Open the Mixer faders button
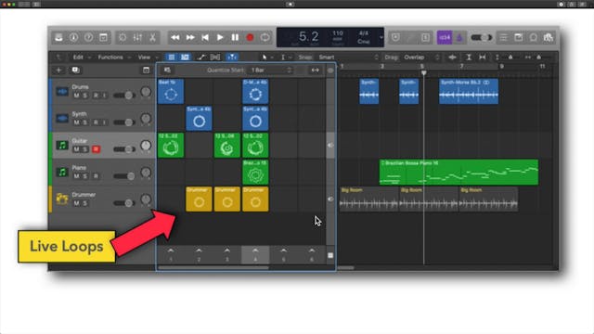 pyautogui.click(x=137, y=37)
